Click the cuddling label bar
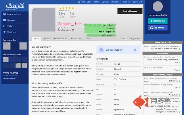184x115 pixels. pyautogui.click(x=100, y=28)
